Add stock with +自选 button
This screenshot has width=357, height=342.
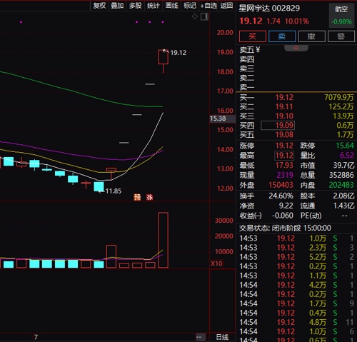click(x=208, y=6)
